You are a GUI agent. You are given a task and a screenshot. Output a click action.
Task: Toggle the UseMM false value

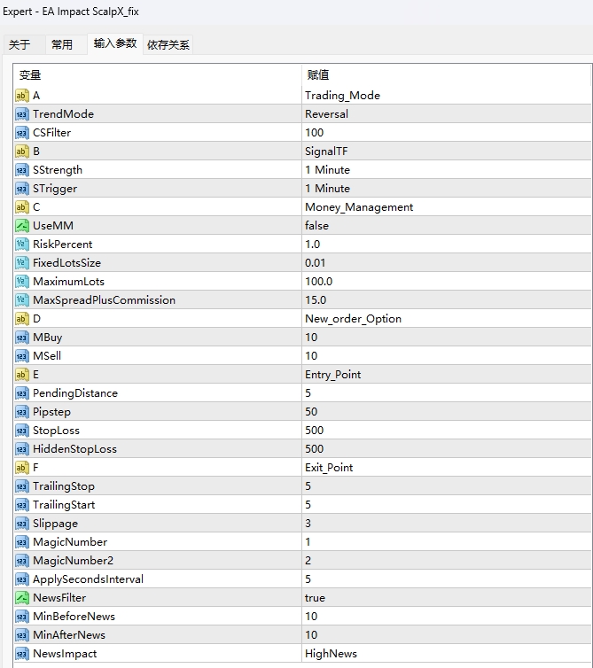coord(316,226)
